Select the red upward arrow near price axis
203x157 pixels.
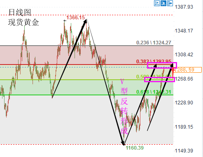tap(173, 73)
